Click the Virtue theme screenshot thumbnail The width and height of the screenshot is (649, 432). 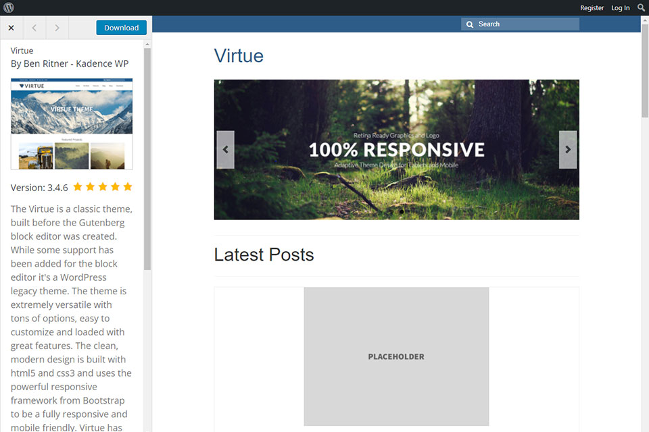pos(72,124)
